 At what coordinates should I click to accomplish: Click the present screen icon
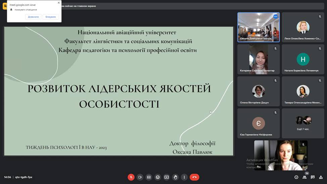pyautogui.click(x=167, y=177)
